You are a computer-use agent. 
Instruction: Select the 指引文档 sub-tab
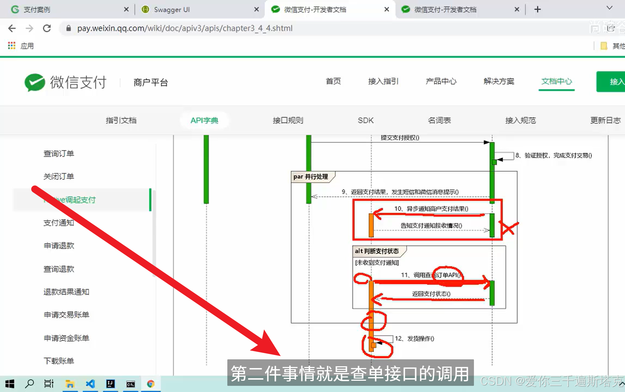121,121
